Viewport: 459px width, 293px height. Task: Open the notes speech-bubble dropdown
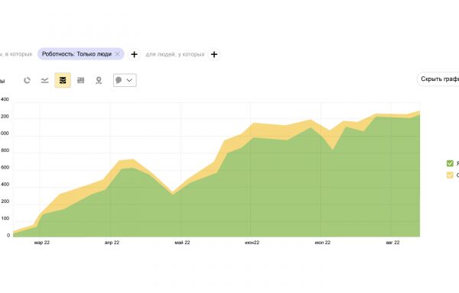[x=125, y=80]
